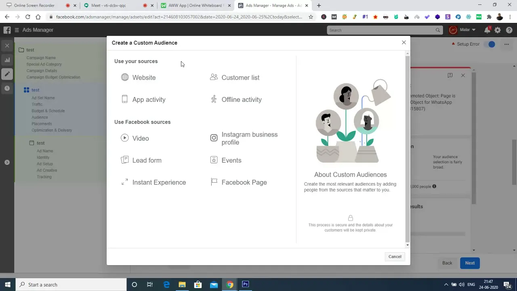This screenshot has width=517, height=291.
Task: Click the Windows Start button
Action: [x=8, y=285]
